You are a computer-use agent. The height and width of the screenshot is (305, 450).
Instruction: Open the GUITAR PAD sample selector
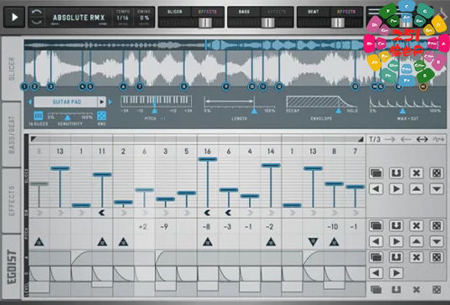tap(66, 102)
